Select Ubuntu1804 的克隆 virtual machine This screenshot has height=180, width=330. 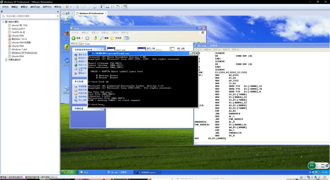21,42
